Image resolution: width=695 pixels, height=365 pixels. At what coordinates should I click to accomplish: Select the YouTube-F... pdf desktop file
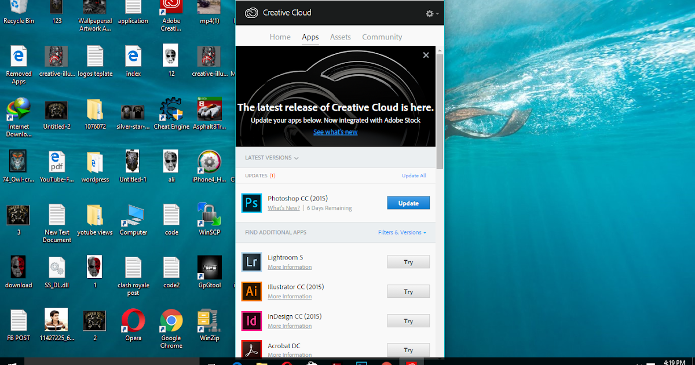(x=57, y=167)
